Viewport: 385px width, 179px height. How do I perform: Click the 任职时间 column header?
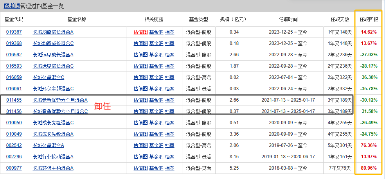tap(288, 19)
